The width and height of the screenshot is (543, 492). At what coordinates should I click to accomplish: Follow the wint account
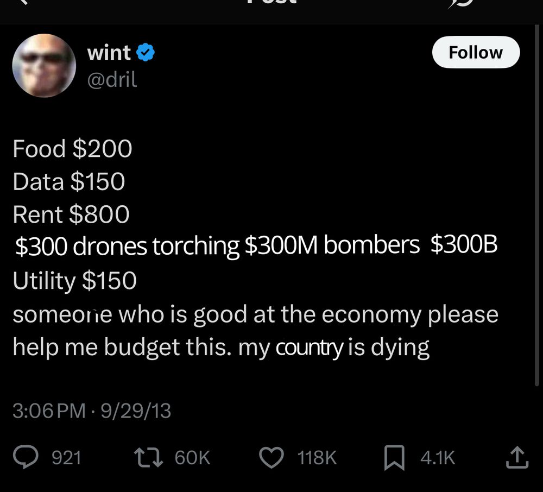click(x=476, y=53)
